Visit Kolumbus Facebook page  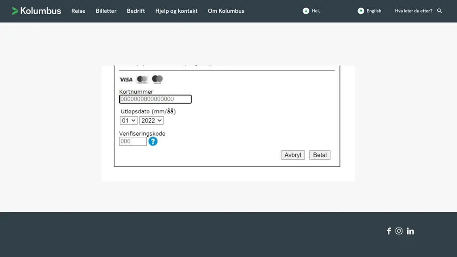pos(389,231)
